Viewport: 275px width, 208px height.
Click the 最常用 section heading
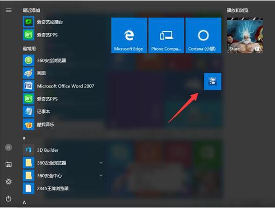click(x=29, y=48)
